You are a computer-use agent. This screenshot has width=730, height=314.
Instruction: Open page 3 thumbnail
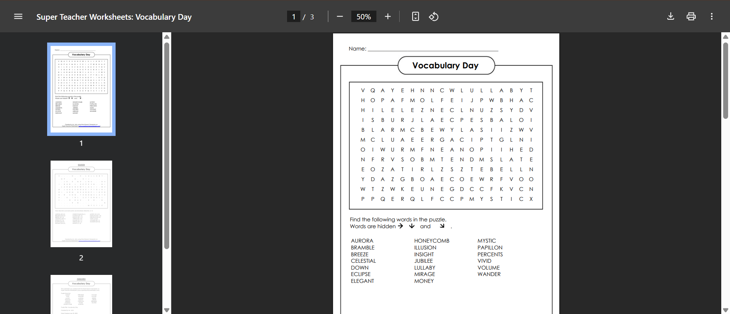point(81,294)
